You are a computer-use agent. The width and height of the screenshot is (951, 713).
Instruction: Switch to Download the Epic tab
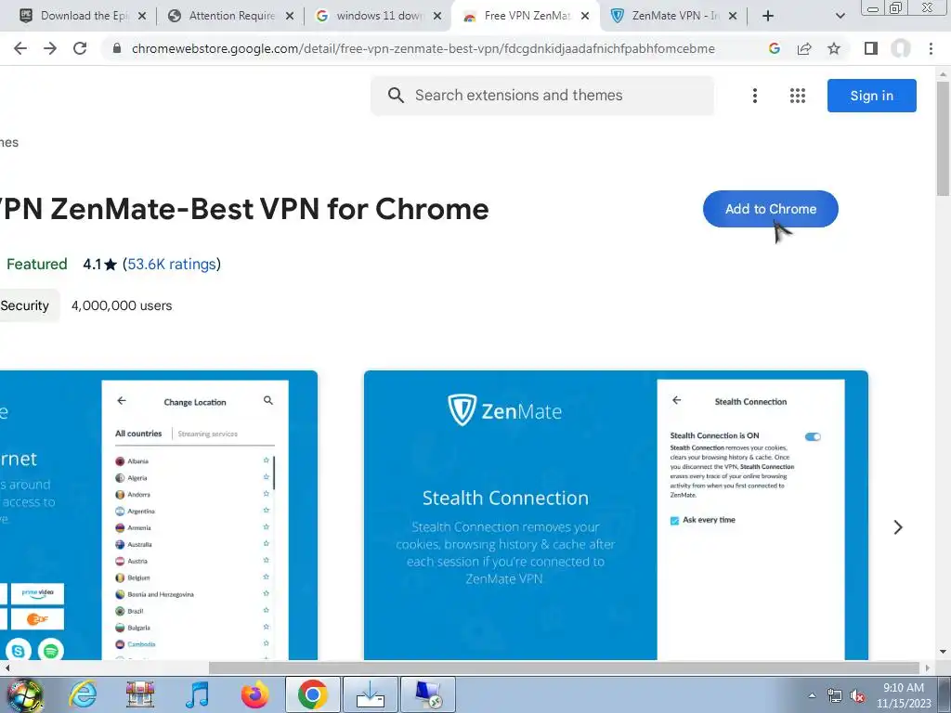83,16
